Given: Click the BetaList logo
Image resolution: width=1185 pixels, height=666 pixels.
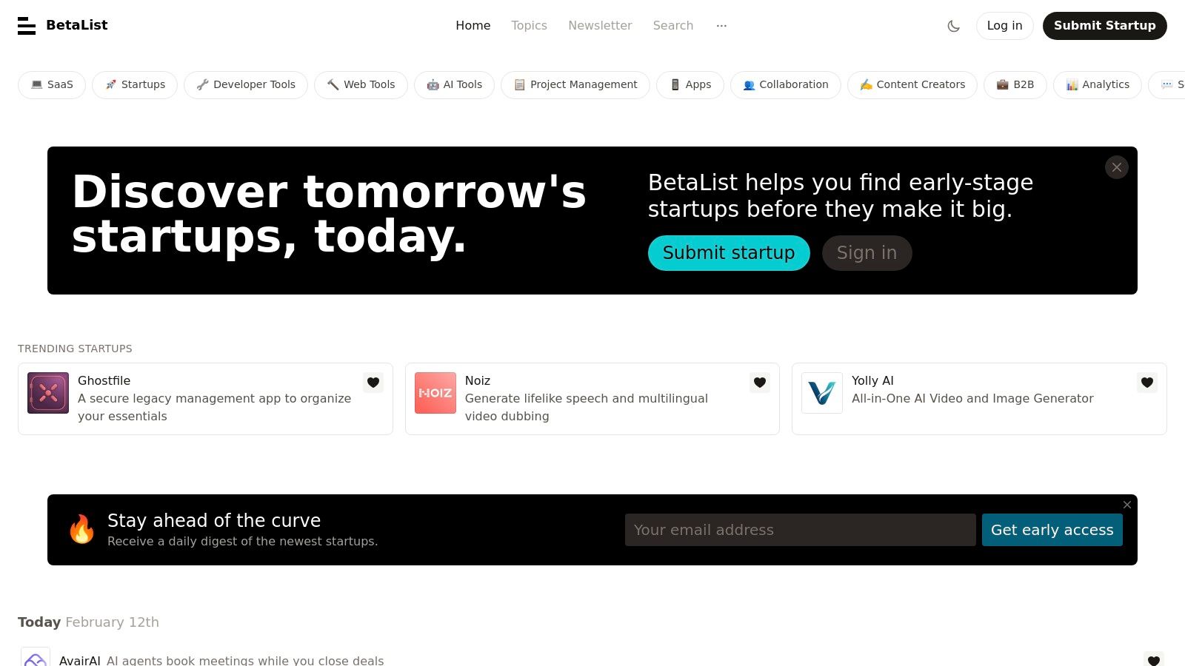Looking at the screenshot, I should click(77, 25).
